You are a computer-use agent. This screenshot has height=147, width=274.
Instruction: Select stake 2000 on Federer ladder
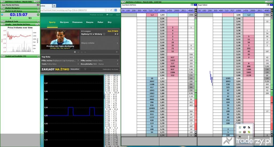tap(253, 10)
